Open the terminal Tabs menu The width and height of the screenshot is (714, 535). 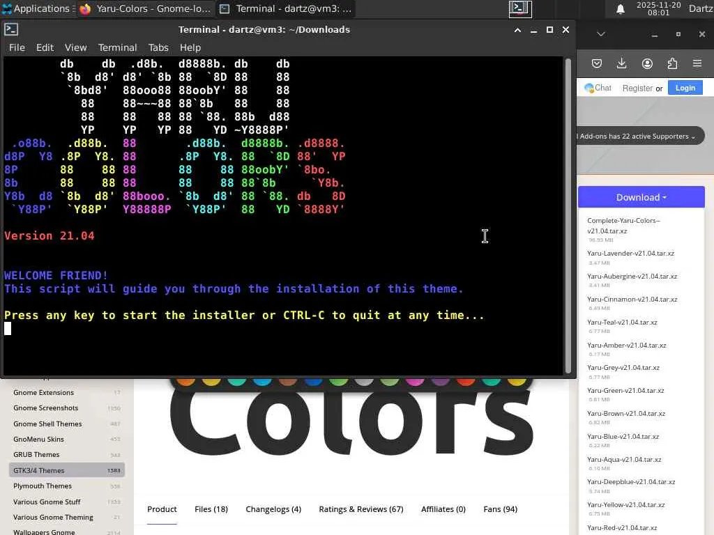pyautogui.click(x=158, y=47)
